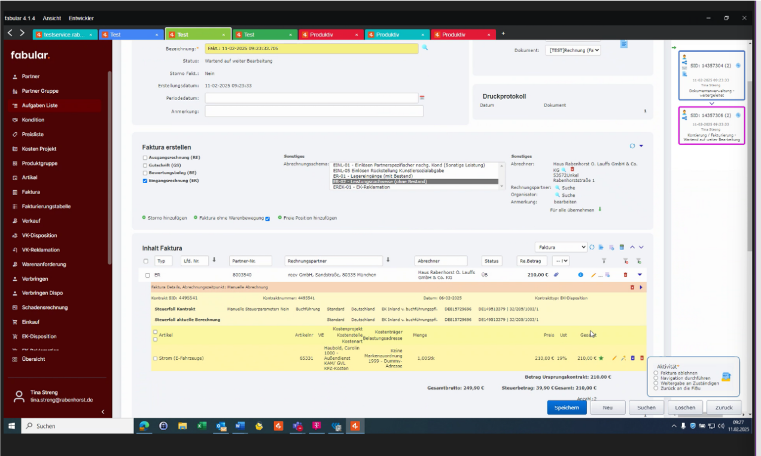Click the refresh icon in Inhalt Faktura header
761x456 pixels.
592,247
